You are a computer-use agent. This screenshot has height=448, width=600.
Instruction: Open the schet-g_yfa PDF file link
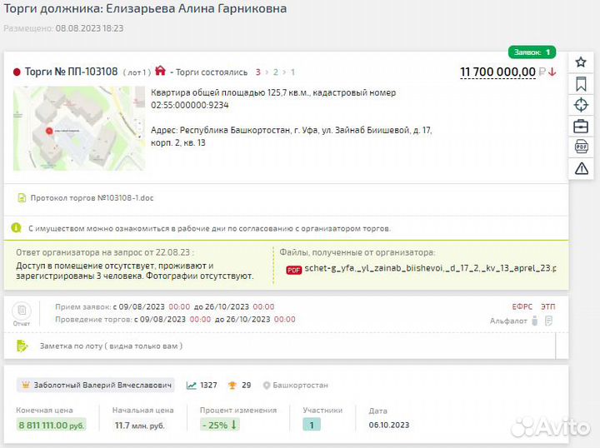click(x=430, y=268)
